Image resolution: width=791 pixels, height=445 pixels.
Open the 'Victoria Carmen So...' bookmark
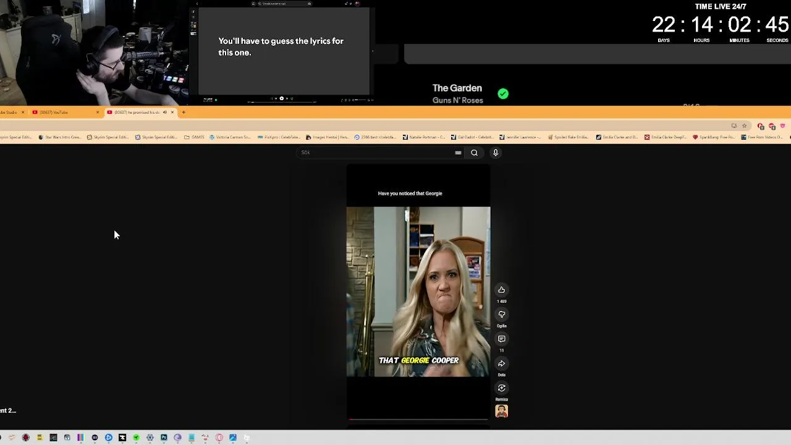pyautogui.click(x=230, y=137)
